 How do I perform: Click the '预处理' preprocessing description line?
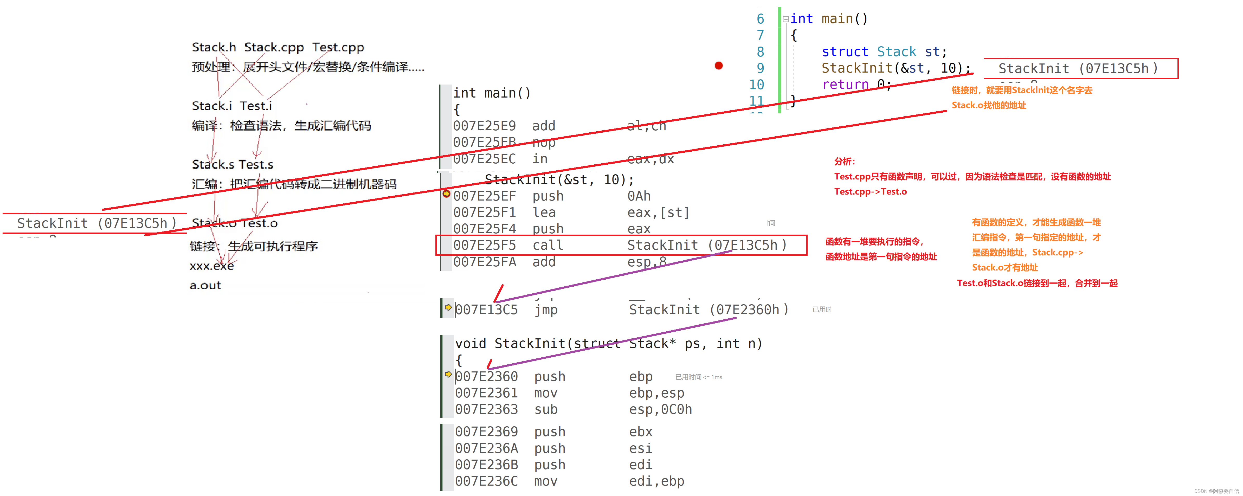click(308, 67)
